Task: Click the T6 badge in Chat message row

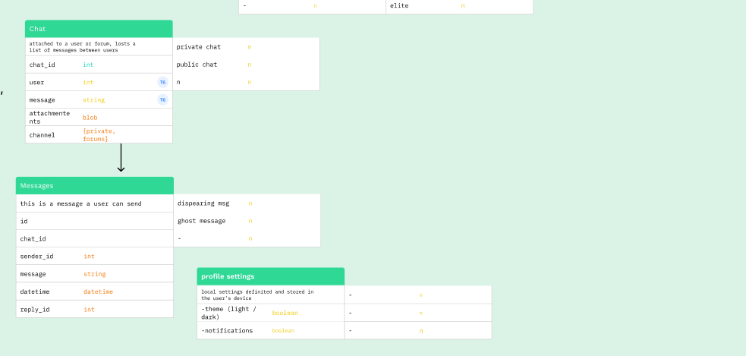Action: (162, 100)
